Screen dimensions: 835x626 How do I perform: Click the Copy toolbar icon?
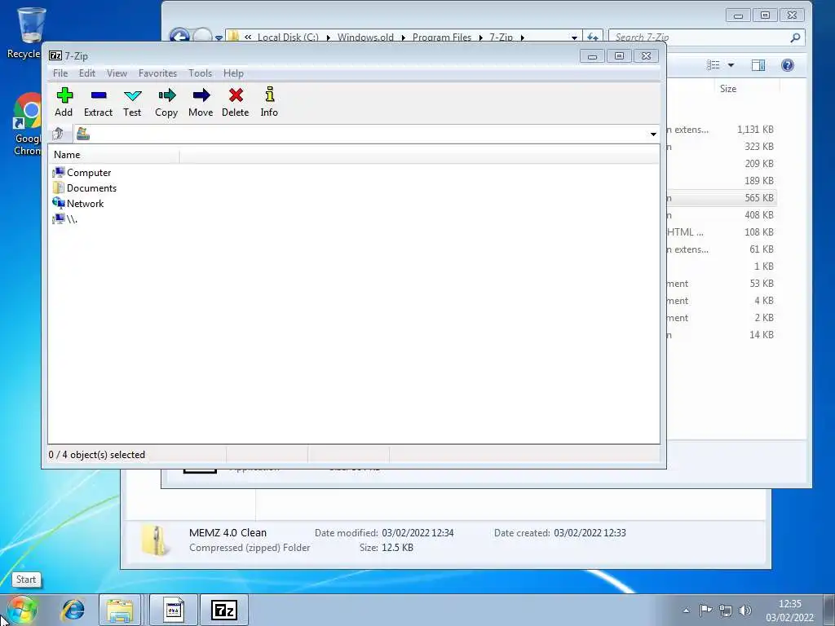166,102
